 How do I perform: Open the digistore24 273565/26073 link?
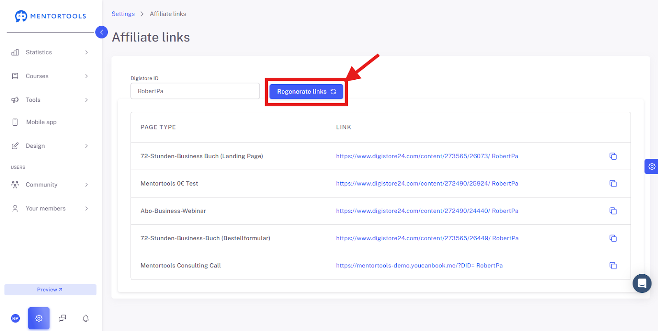(427, 156)
